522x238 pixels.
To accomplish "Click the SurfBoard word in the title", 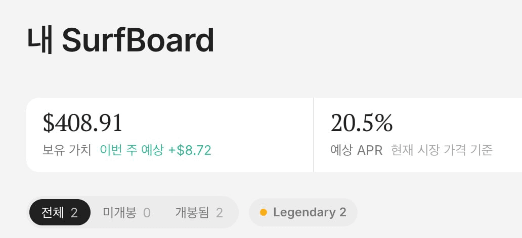I will [138, 40].
